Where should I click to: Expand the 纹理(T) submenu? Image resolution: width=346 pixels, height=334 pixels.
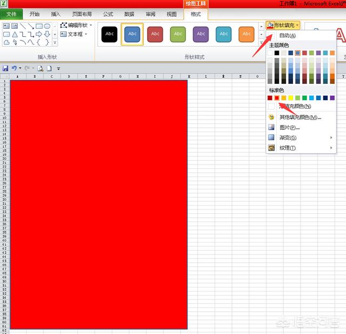point(301,148)
